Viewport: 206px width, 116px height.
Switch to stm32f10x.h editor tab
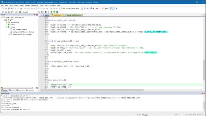[x=57, y=15]
